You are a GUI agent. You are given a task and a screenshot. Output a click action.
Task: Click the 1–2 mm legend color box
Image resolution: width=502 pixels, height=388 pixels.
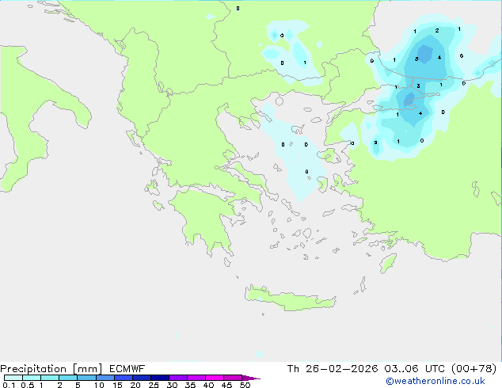(x=50, y=378)
